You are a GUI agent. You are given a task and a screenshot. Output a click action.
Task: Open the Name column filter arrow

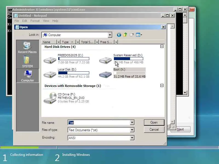(59, 42)
